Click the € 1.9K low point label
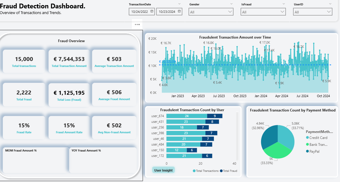 click(x=280, y=83)
